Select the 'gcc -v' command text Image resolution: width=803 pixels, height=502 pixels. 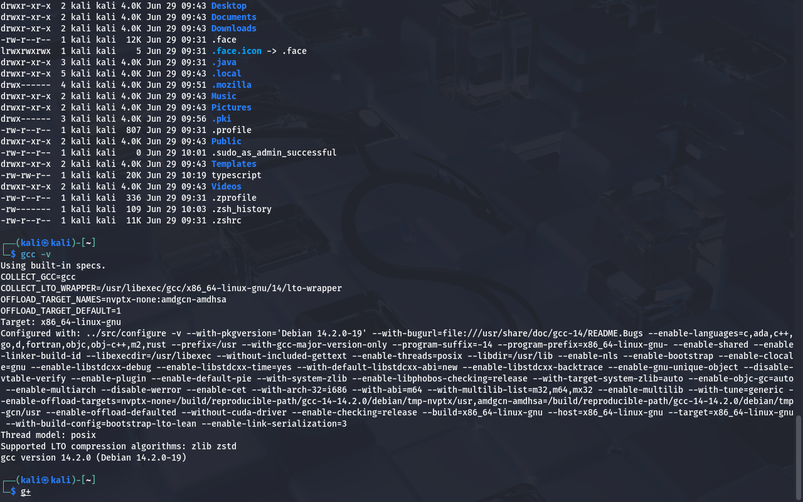click(36, 254)
